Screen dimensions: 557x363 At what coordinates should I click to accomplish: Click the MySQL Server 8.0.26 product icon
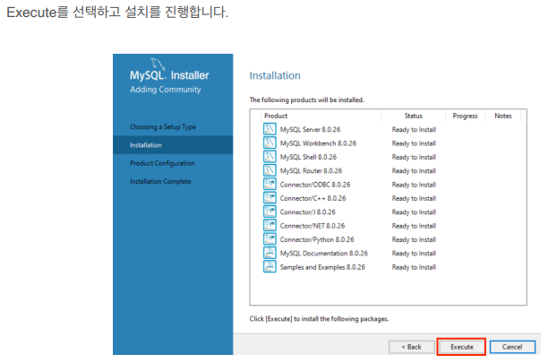click(x=270, y=129)
